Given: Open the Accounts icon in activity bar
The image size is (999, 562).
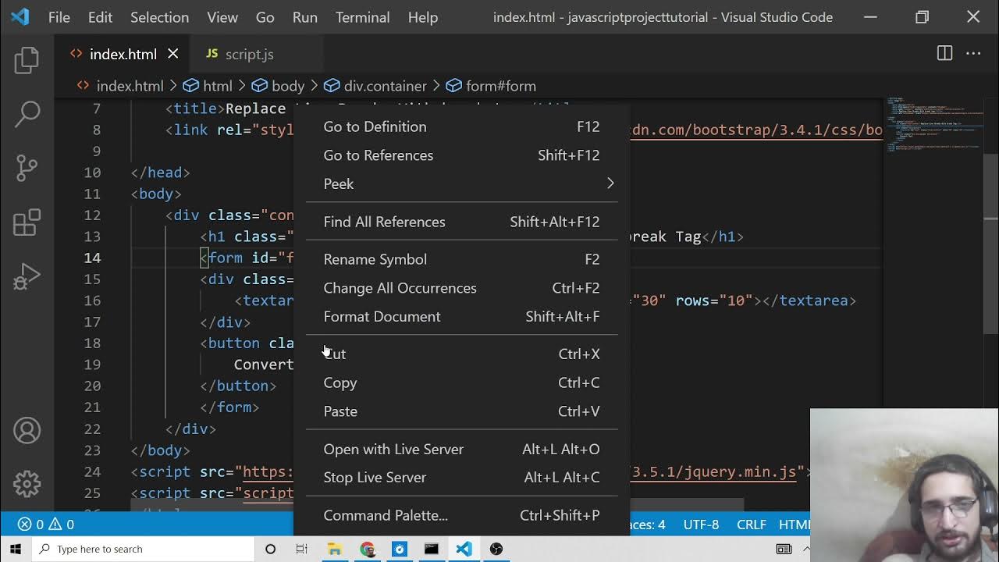Looking at the screenshot, I should point(27,431).
